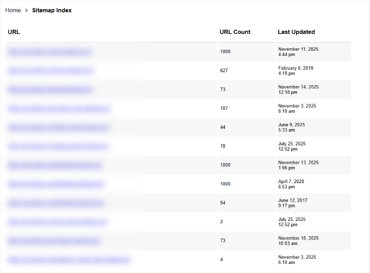The image size is (370, 273).
Task: Select the URL count value 44
Action: point(223,127)
